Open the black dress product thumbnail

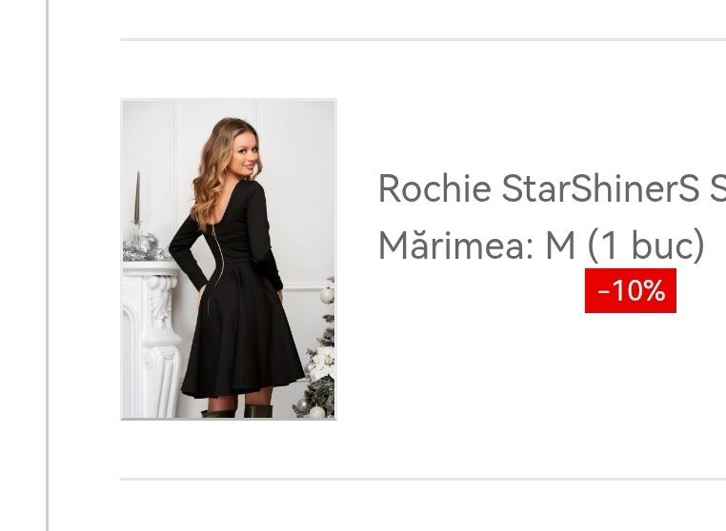point(229,259)
